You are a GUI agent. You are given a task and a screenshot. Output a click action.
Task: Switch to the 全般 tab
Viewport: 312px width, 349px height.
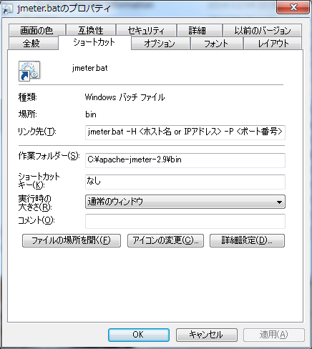(33, 44)
